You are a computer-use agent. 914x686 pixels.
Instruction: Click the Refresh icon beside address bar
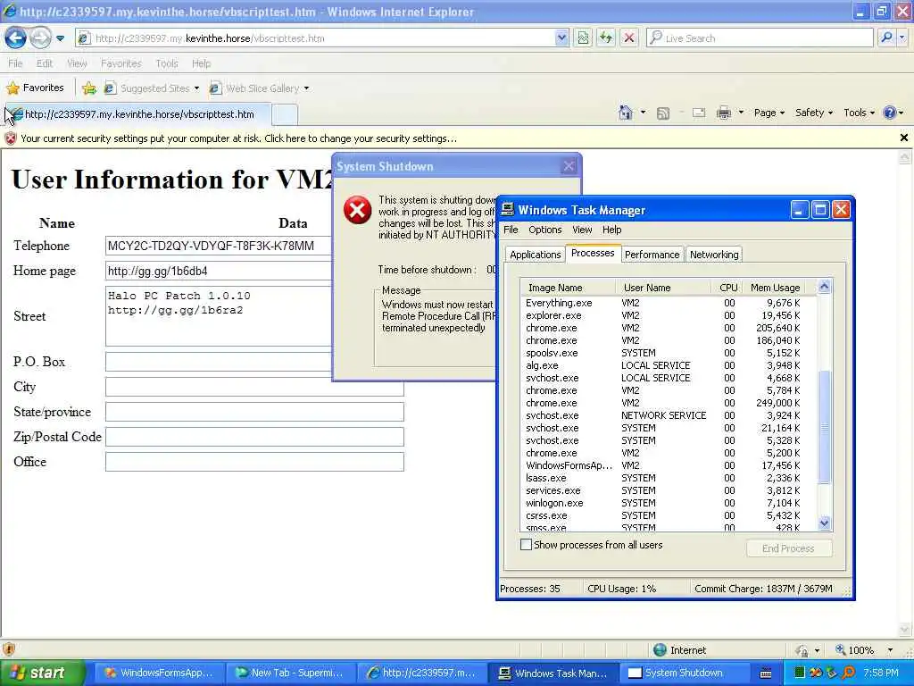(606, 38)
